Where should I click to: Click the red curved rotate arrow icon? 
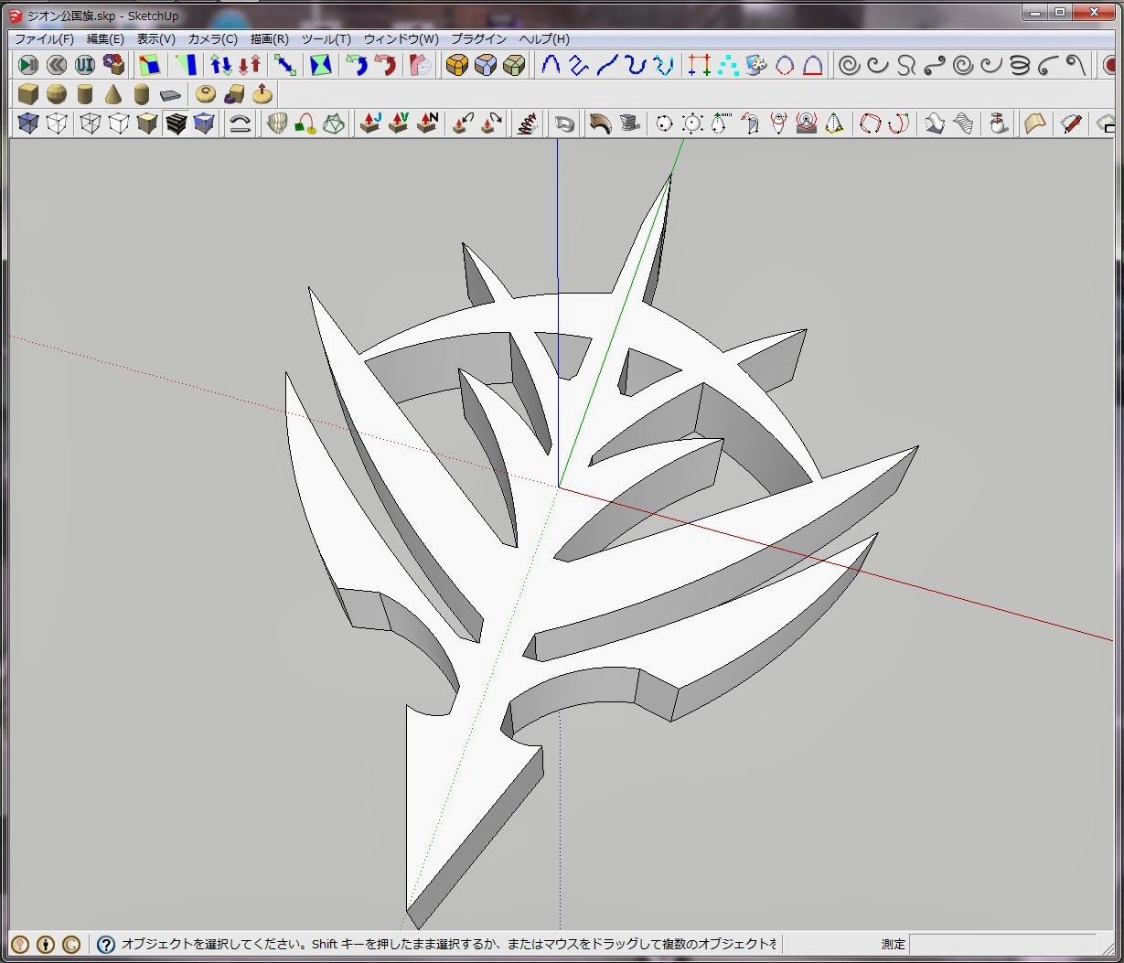[385, 65]
